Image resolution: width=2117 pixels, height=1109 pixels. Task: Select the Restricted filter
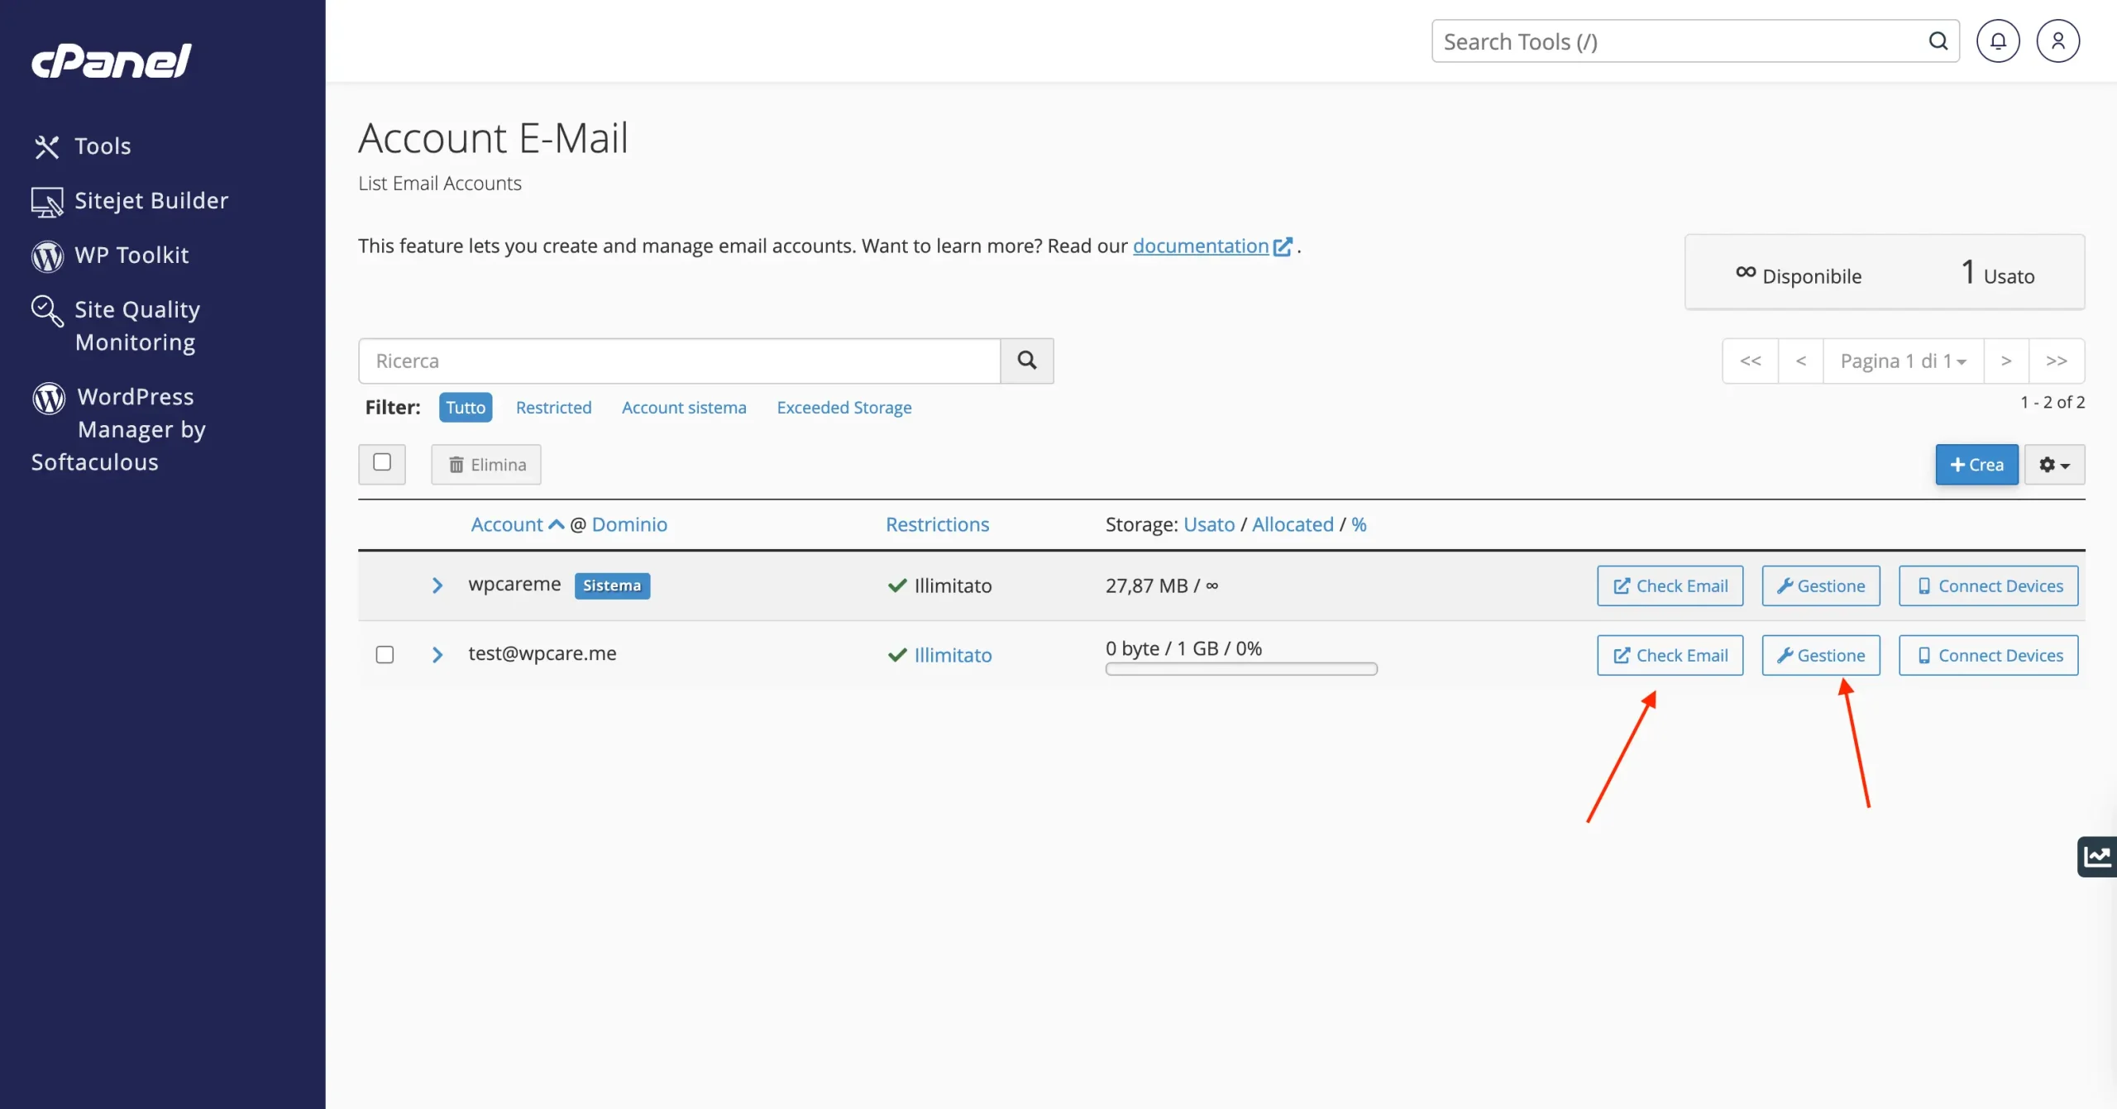tap(553, 408)
